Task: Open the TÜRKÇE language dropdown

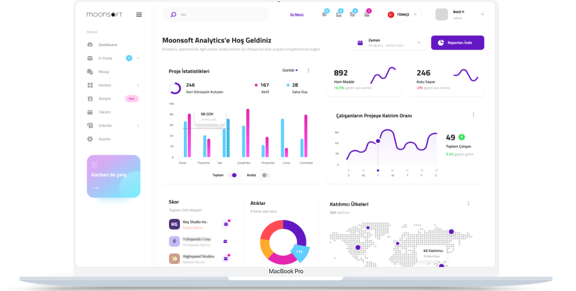Action: [x=402, y=15]
